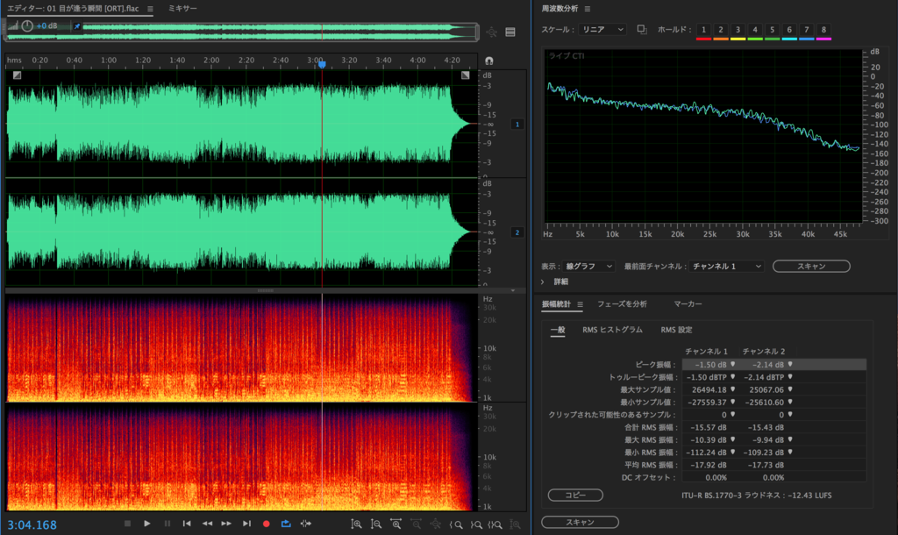The width and height of the screenshot is (898, 535).
Task: Toggle hold button 6
Action: point(790,30)
